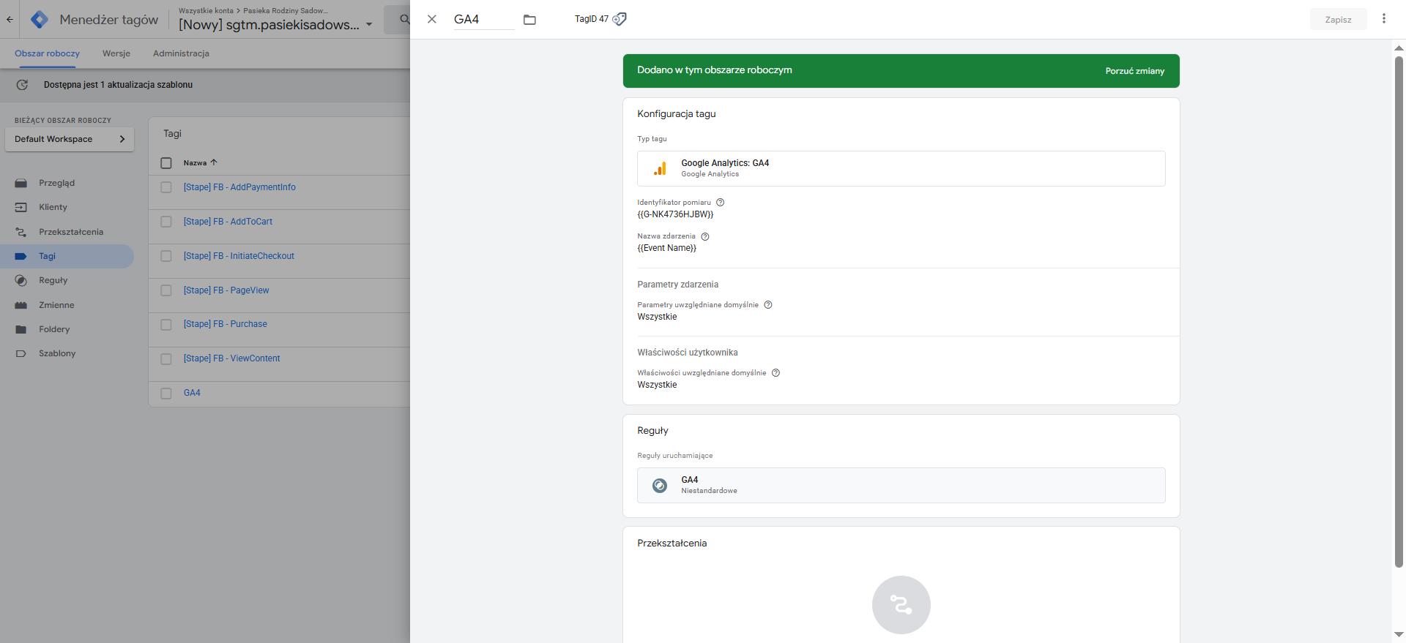Click the search magnifier icon

pyautogui.click(x=404, y=20)
